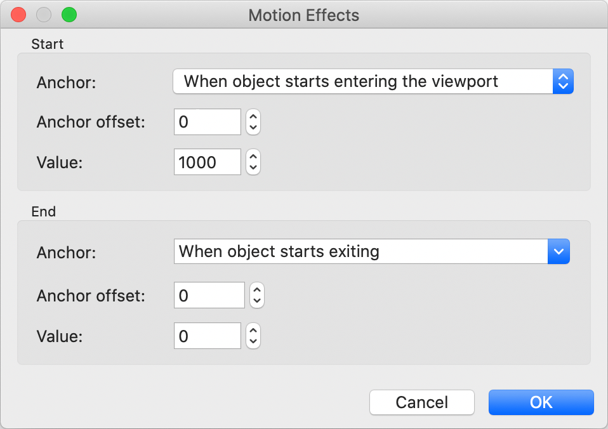Viewport: 608px width, 429px height.
Task: Click the End Value input field
Action: click(208, 336)
